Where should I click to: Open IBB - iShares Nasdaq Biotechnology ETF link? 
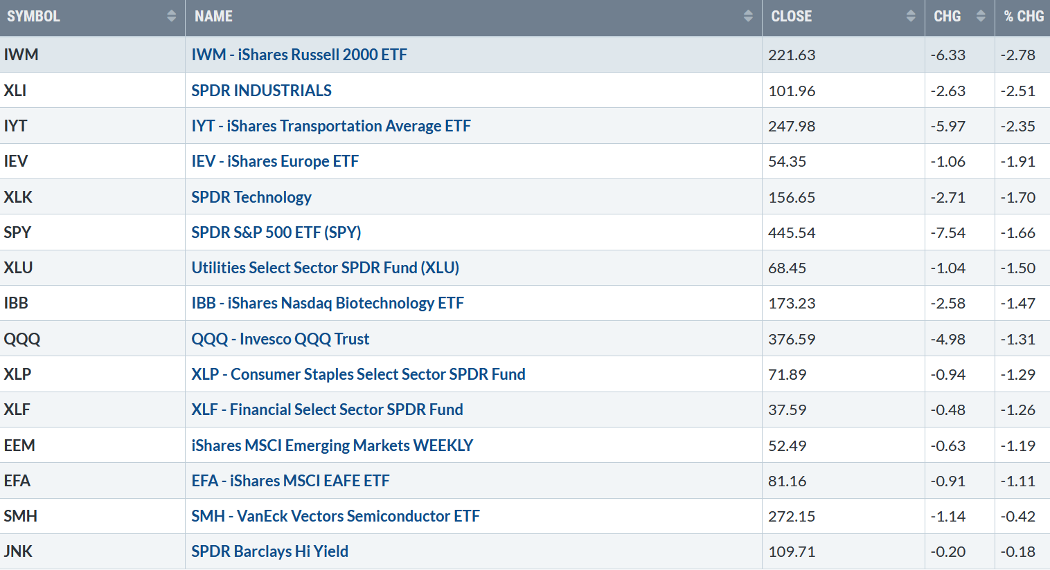[328, 303]
